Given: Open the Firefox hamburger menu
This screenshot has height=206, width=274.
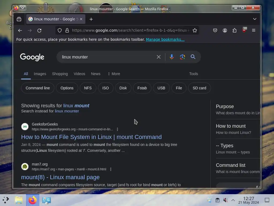Looking at the screenshot, I should [254, 30].
